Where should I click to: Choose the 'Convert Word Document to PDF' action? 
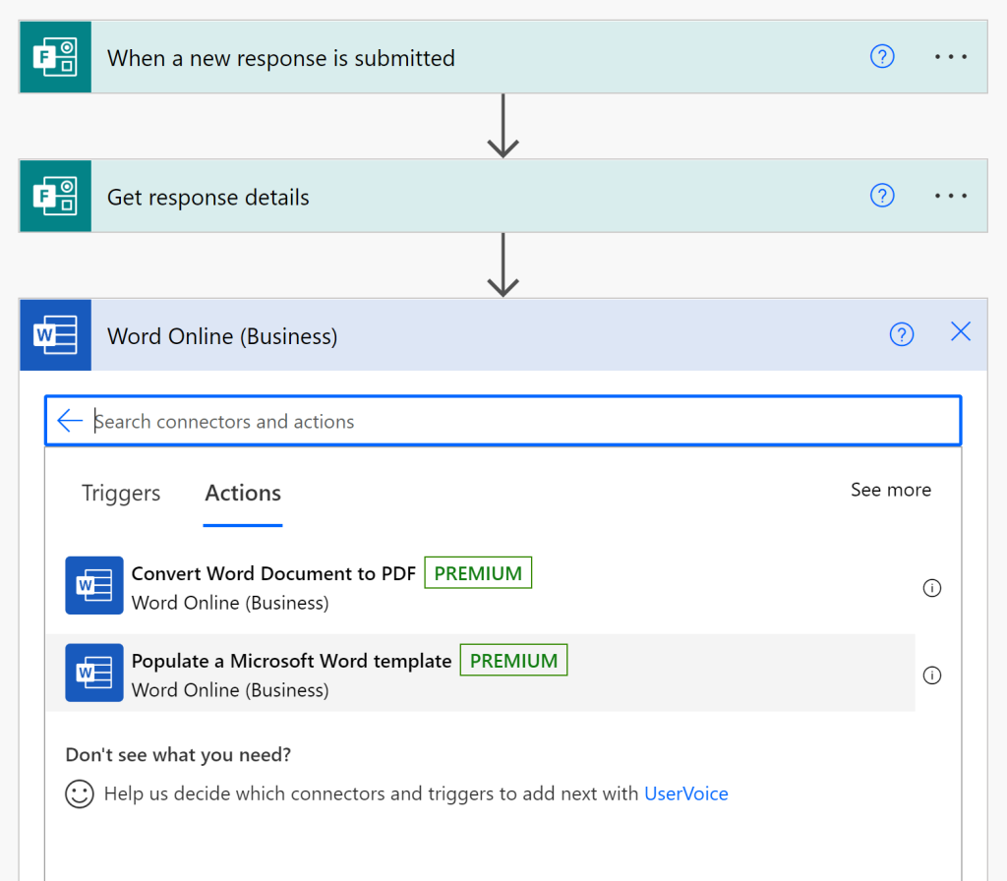(x=480, y=586)
